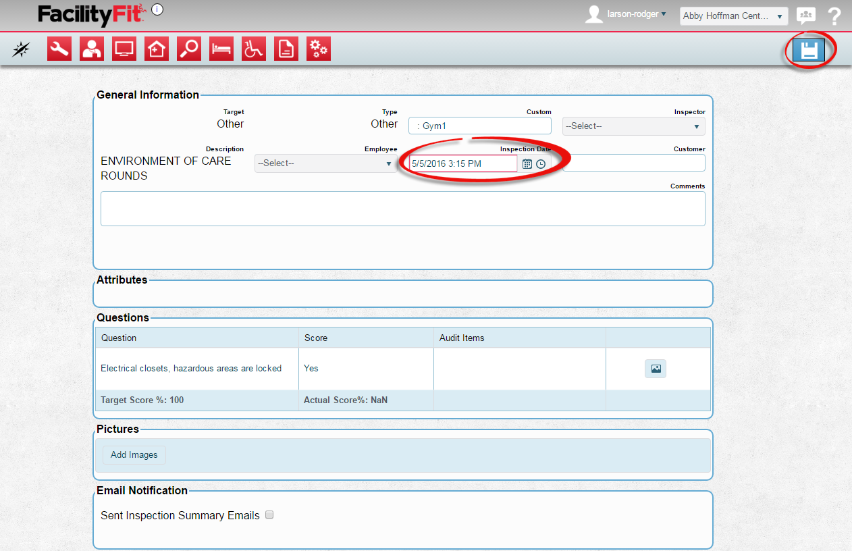Screen dimensions: 852x551
Task: Open the clock time picker icon
Action: coord(541,164)
